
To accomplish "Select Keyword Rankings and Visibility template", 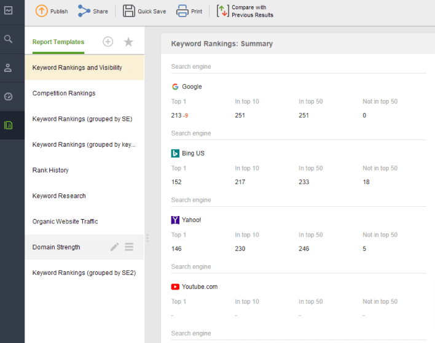I will [84, 67].
